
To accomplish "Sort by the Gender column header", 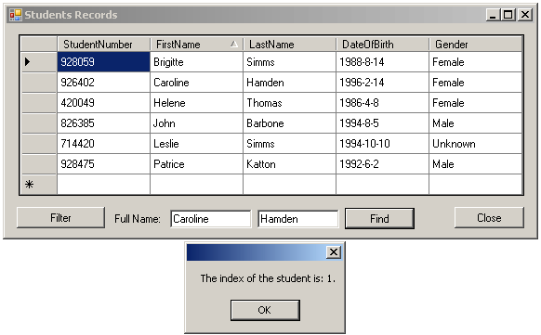I will (475, 45).
